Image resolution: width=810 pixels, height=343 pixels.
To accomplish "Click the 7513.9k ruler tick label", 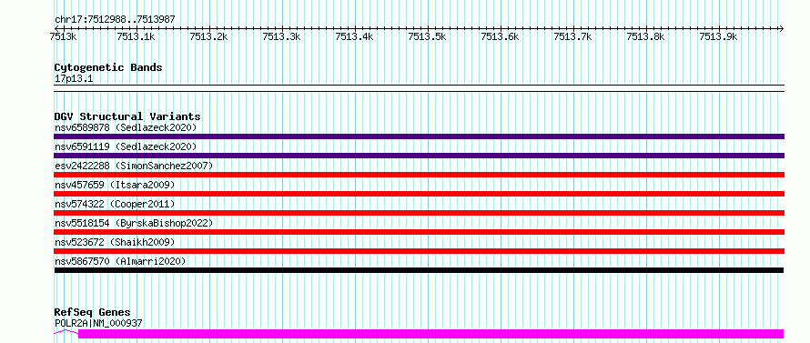I will pyautogui.click(x=719, y=36).
